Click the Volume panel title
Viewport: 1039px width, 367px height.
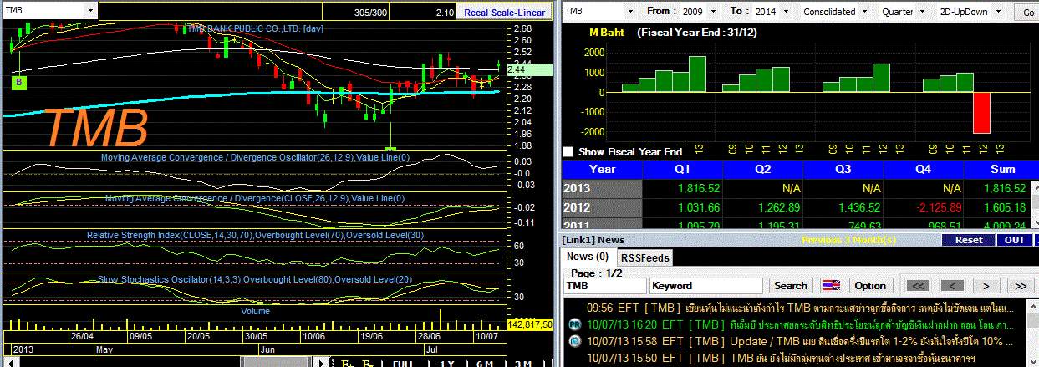255,311
